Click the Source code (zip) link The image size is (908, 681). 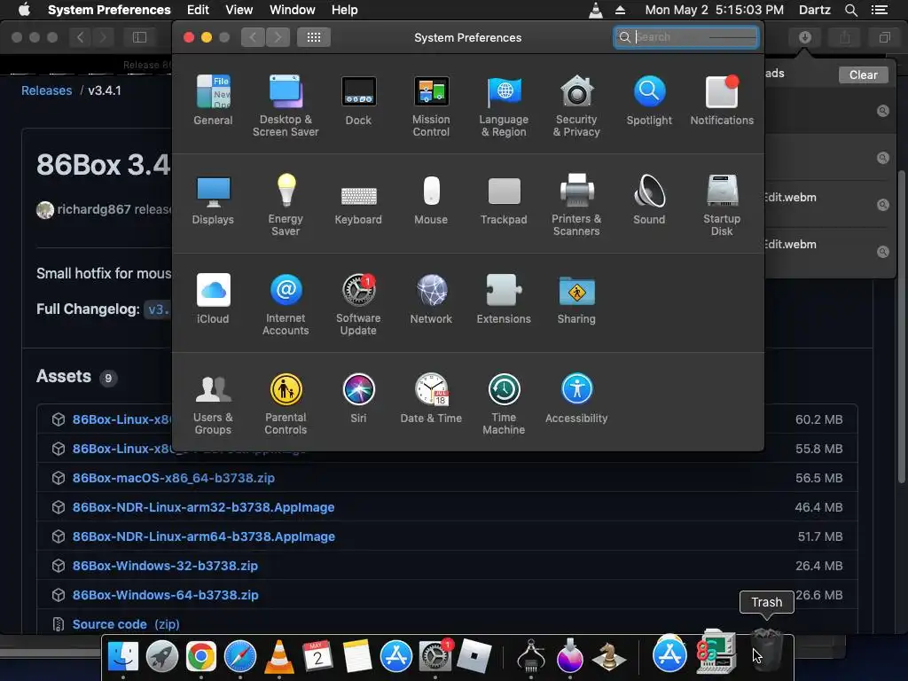pyautogui.click(x=126, y=624)
